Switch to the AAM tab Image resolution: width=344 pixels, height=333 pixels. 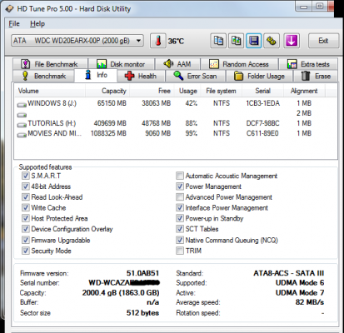tap(177, 64)
